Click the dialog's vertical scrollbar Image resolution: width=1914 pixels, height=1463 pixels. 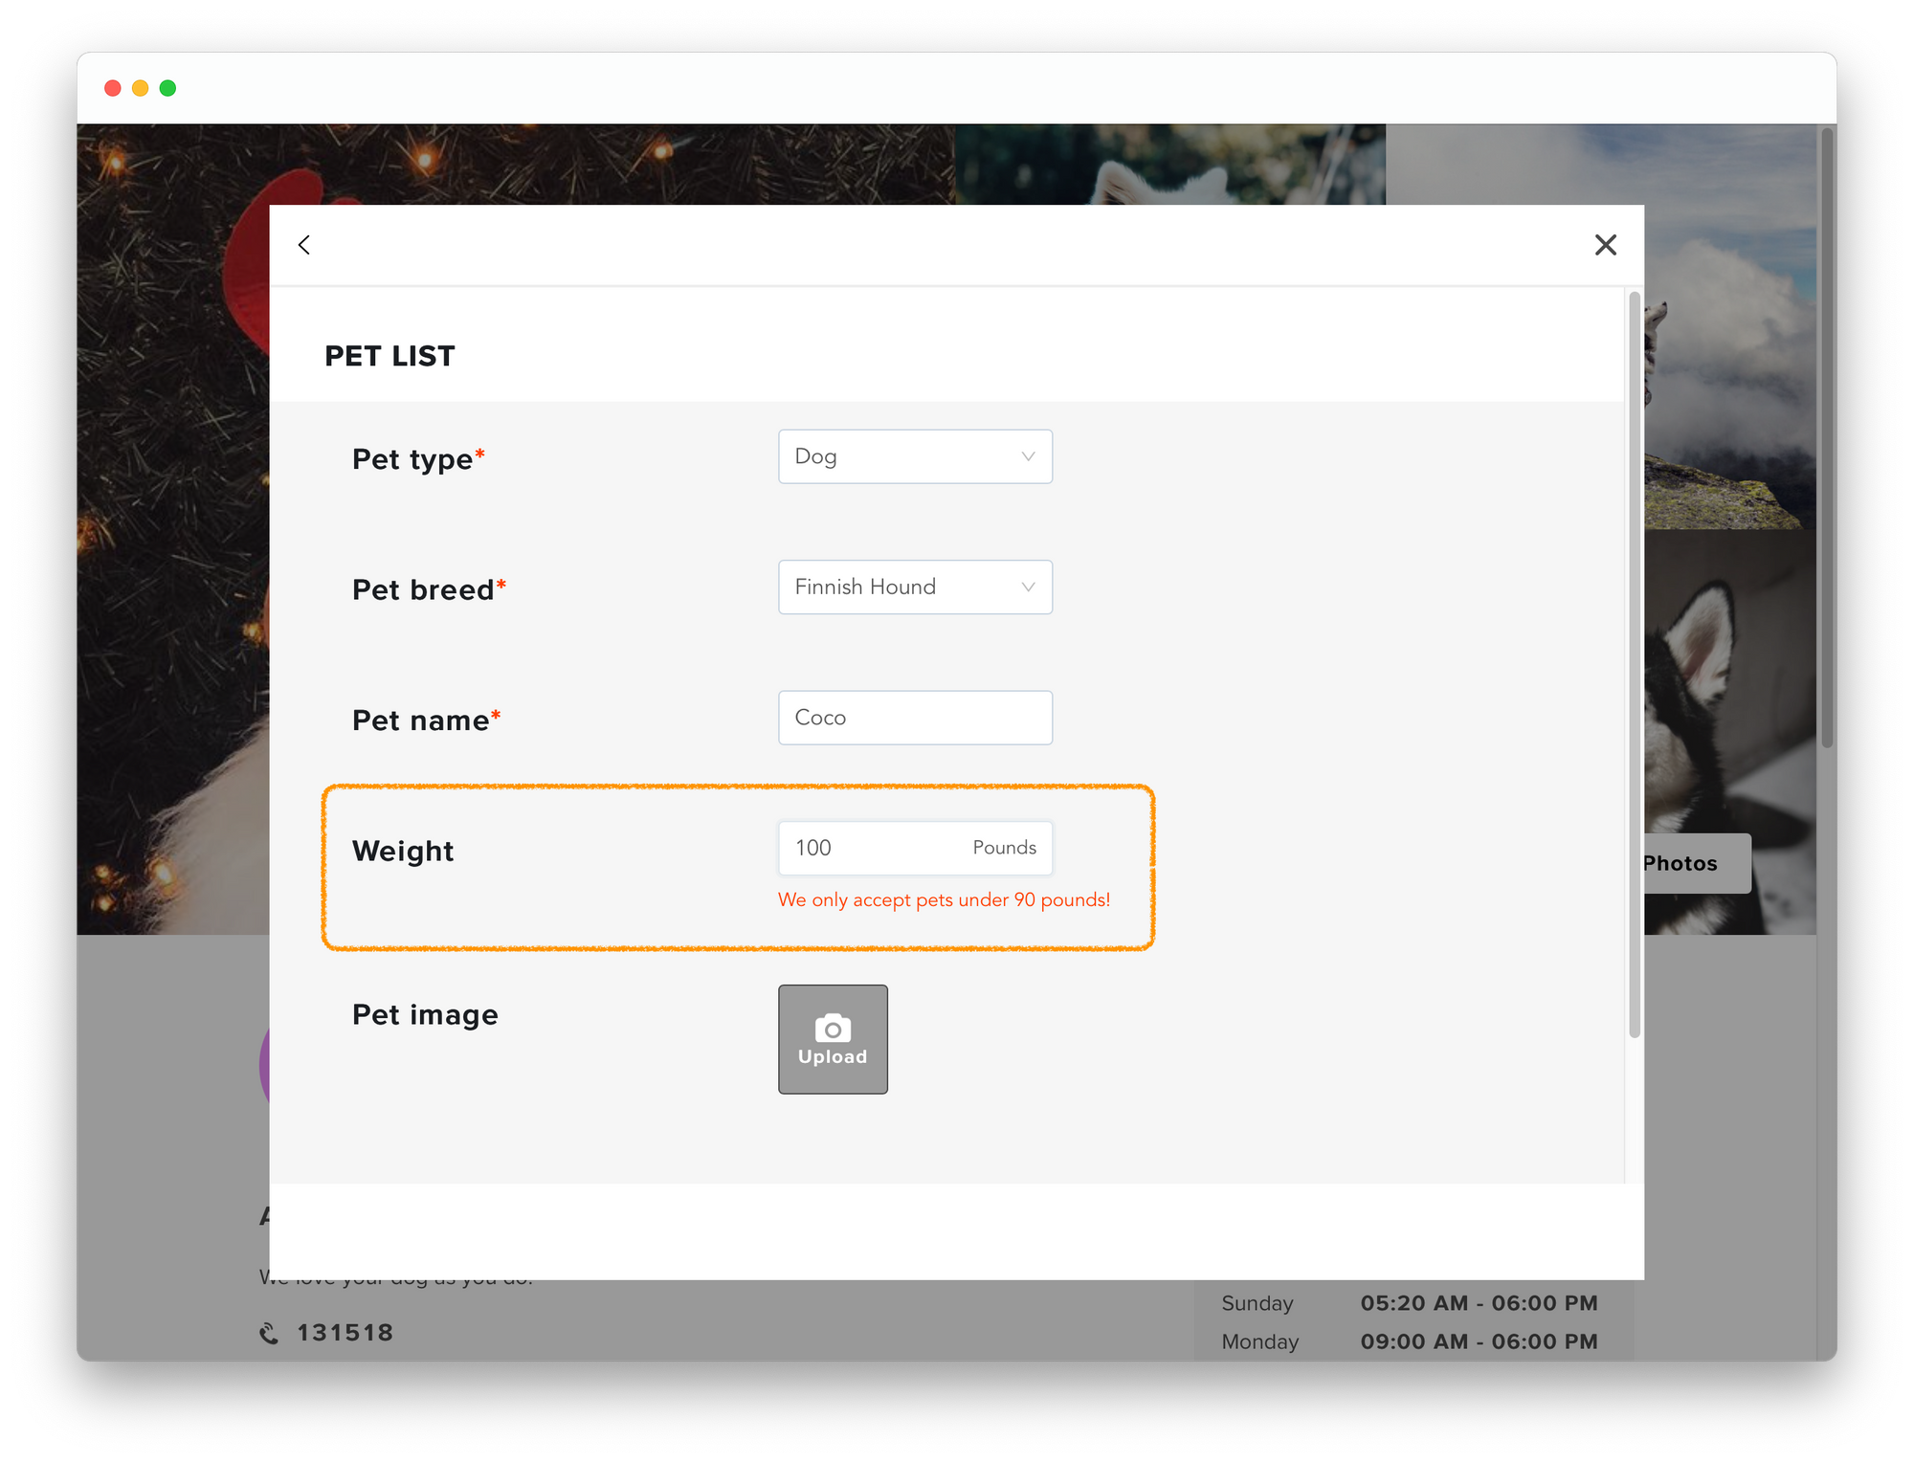pos(1635,665)
